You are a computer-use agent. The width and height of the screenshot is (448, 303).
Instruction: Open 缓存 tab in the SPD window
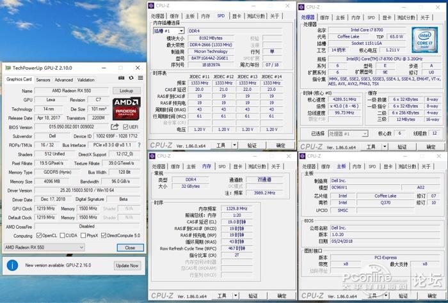[174, 16]
